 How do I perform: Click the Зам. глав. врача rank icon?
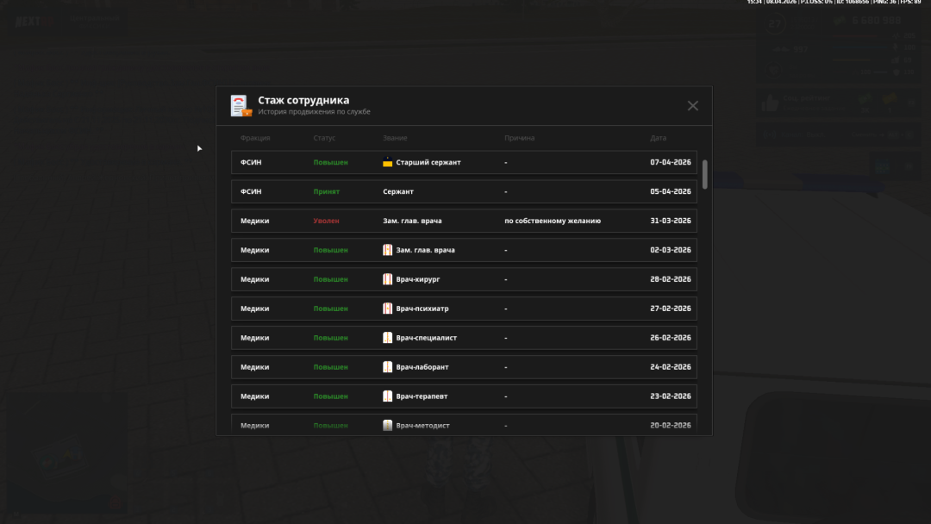pyautogui.click(x=388, y=250)
